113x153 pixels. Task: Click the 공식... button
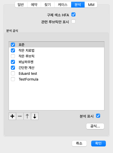tap(95, 126)
